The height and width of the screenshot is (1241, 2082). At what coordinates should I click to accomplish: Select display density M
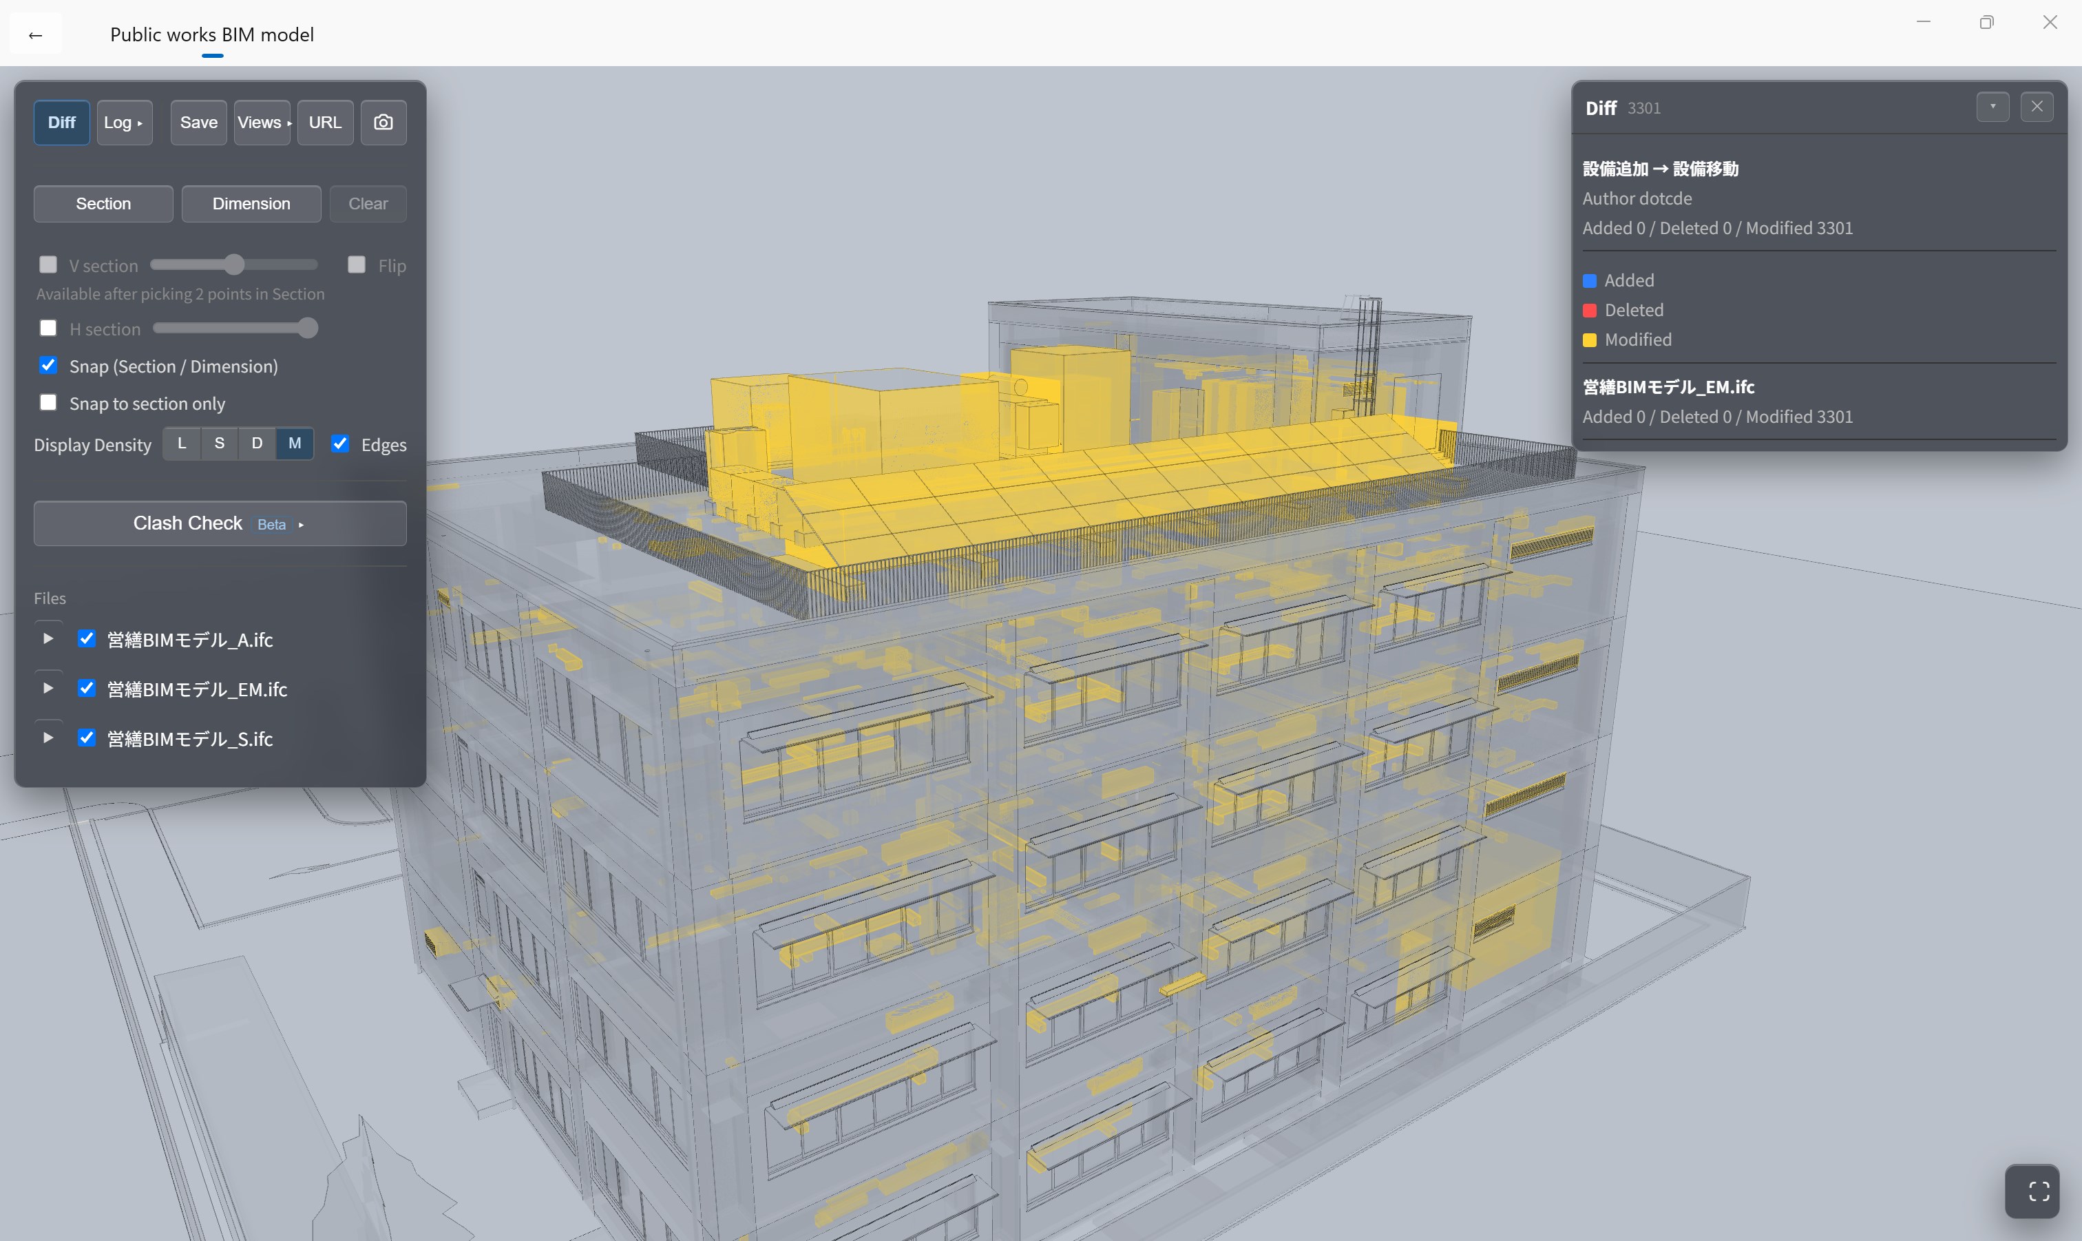click(x=295, y=444)
